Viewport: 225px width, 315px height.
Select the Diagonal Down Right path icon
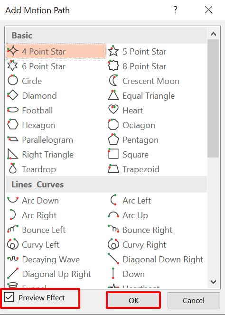click(x=113, y=259)
